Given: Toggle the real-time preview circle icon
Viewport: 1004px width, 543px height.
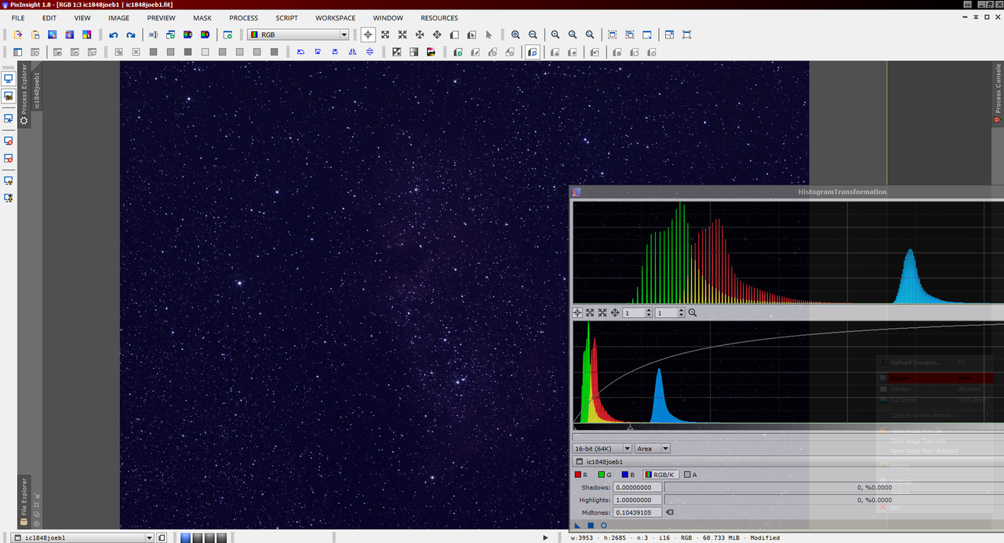Looking at the screenshot, I should [x=603, y=526].
